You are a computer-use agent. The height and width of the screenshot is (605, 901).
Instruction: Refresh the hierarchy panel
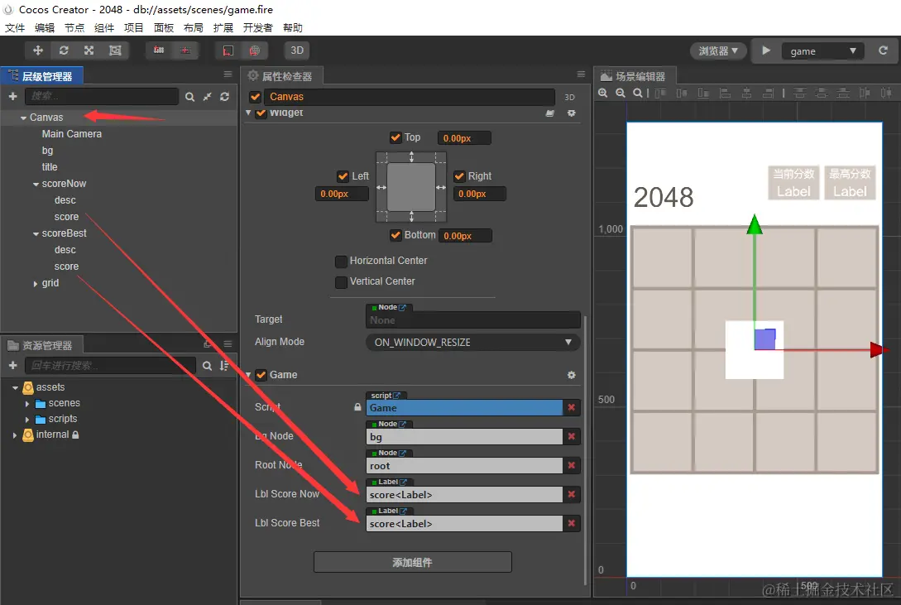tap(225, 97)
